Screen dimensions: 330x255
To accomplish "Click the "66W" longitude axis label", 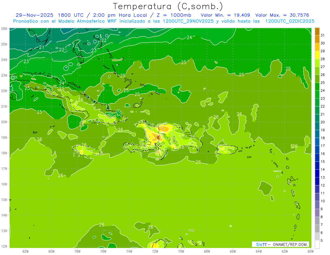I will [x=233, y=251].
